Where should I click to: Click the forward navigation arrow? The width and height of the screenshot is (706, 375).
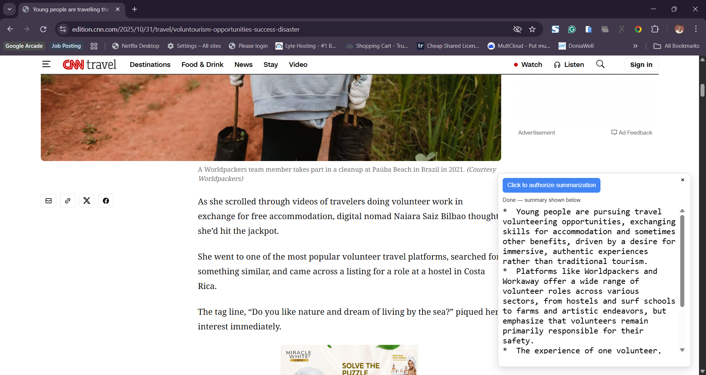coord(26,29)
